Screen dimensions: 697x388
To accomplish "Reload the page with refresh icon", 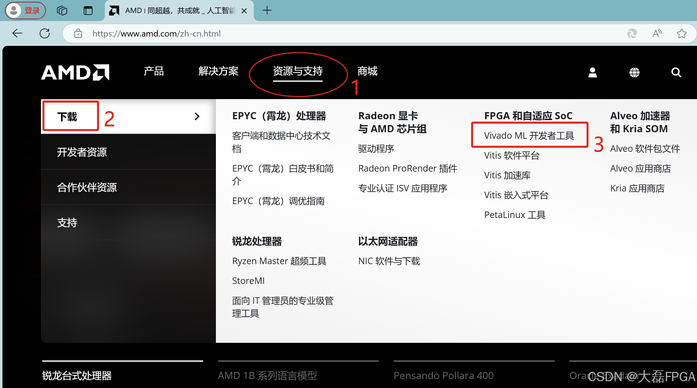I will 45,33.
